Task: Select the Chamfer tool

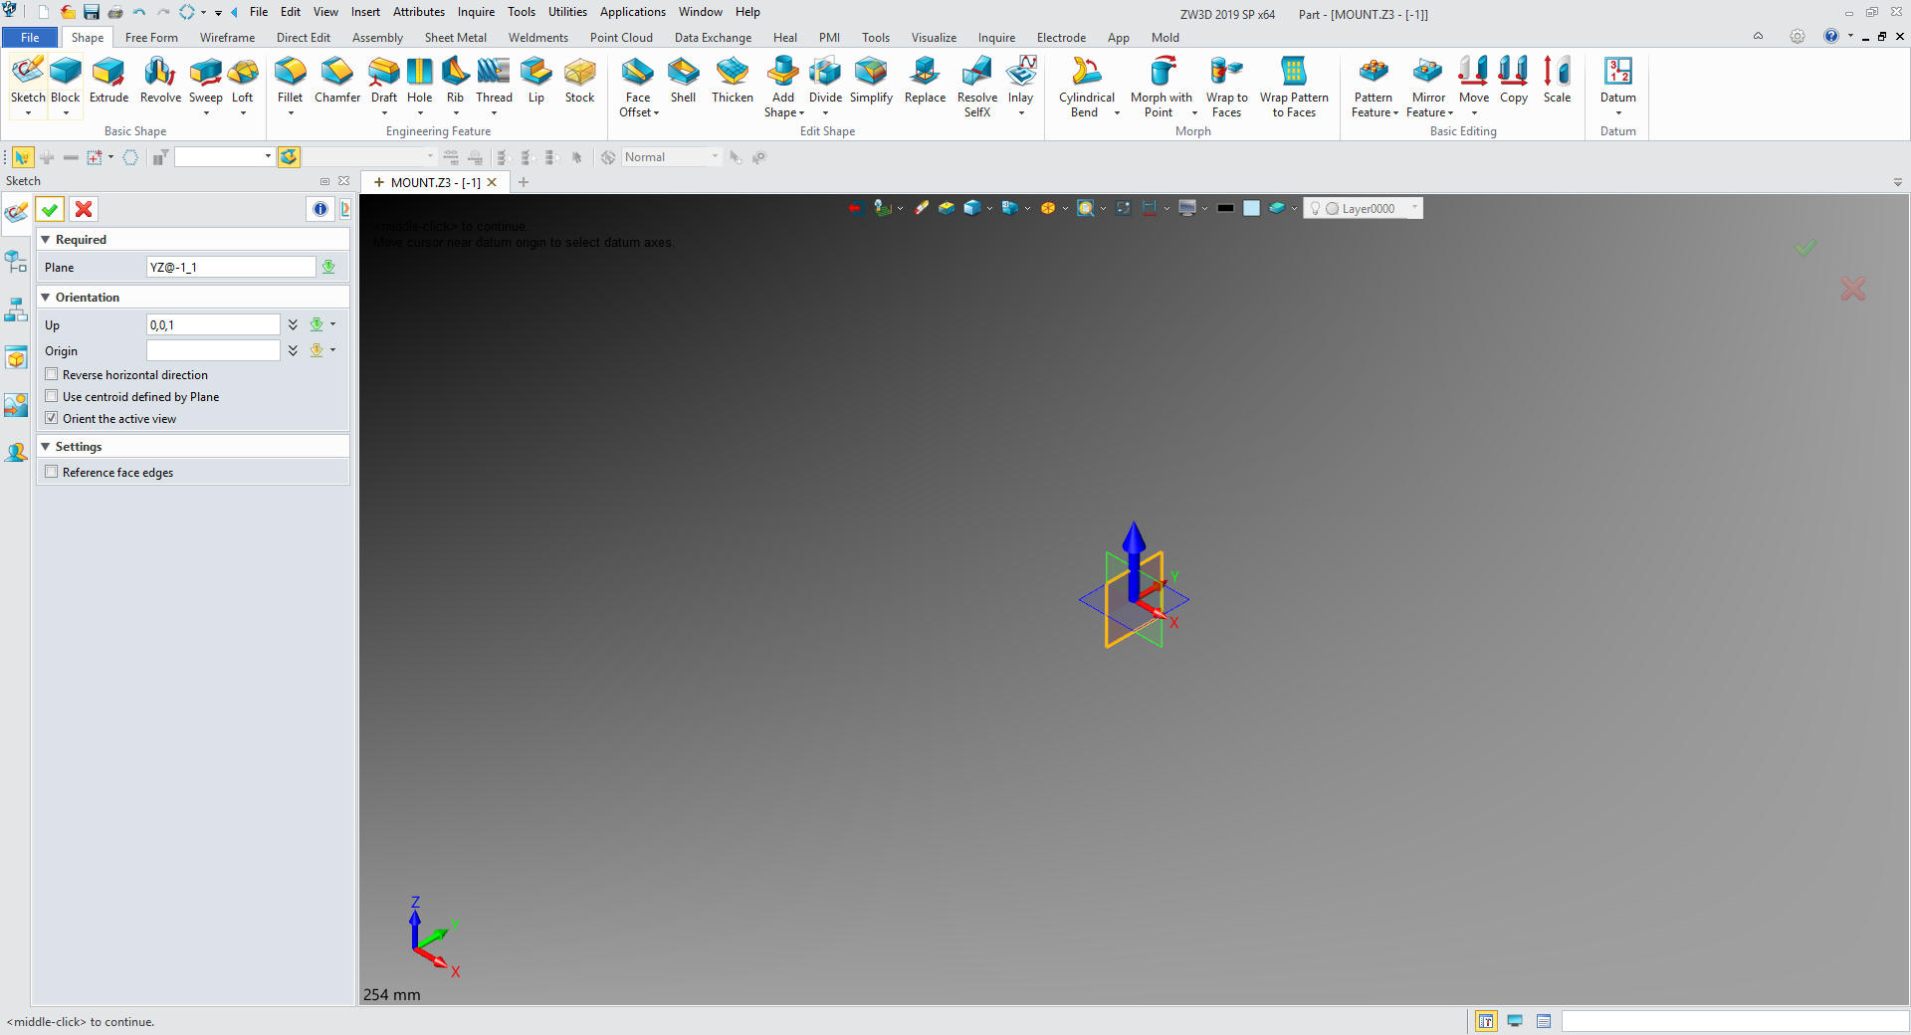Action: (x=337, y=80)
